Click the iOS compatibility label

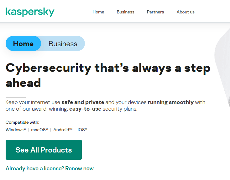pos(82,130)
